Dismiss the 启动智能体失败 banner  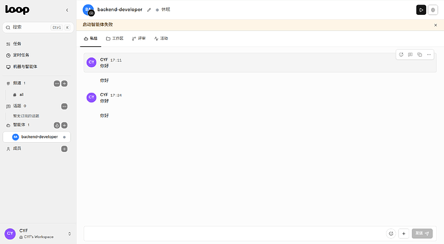click(x=436, y=25)
